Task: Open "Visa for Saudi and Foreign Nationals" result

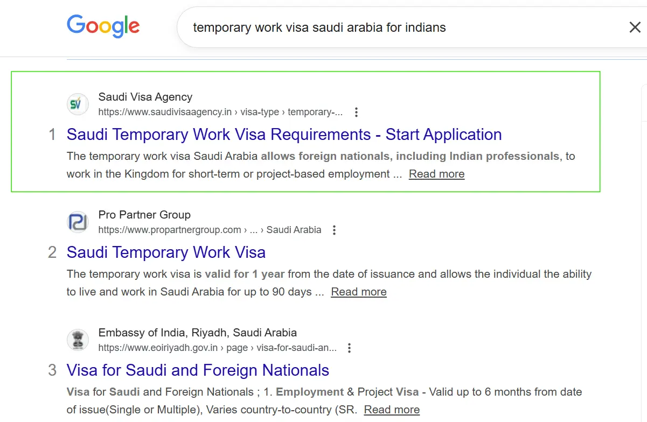Action: (198, 370)
